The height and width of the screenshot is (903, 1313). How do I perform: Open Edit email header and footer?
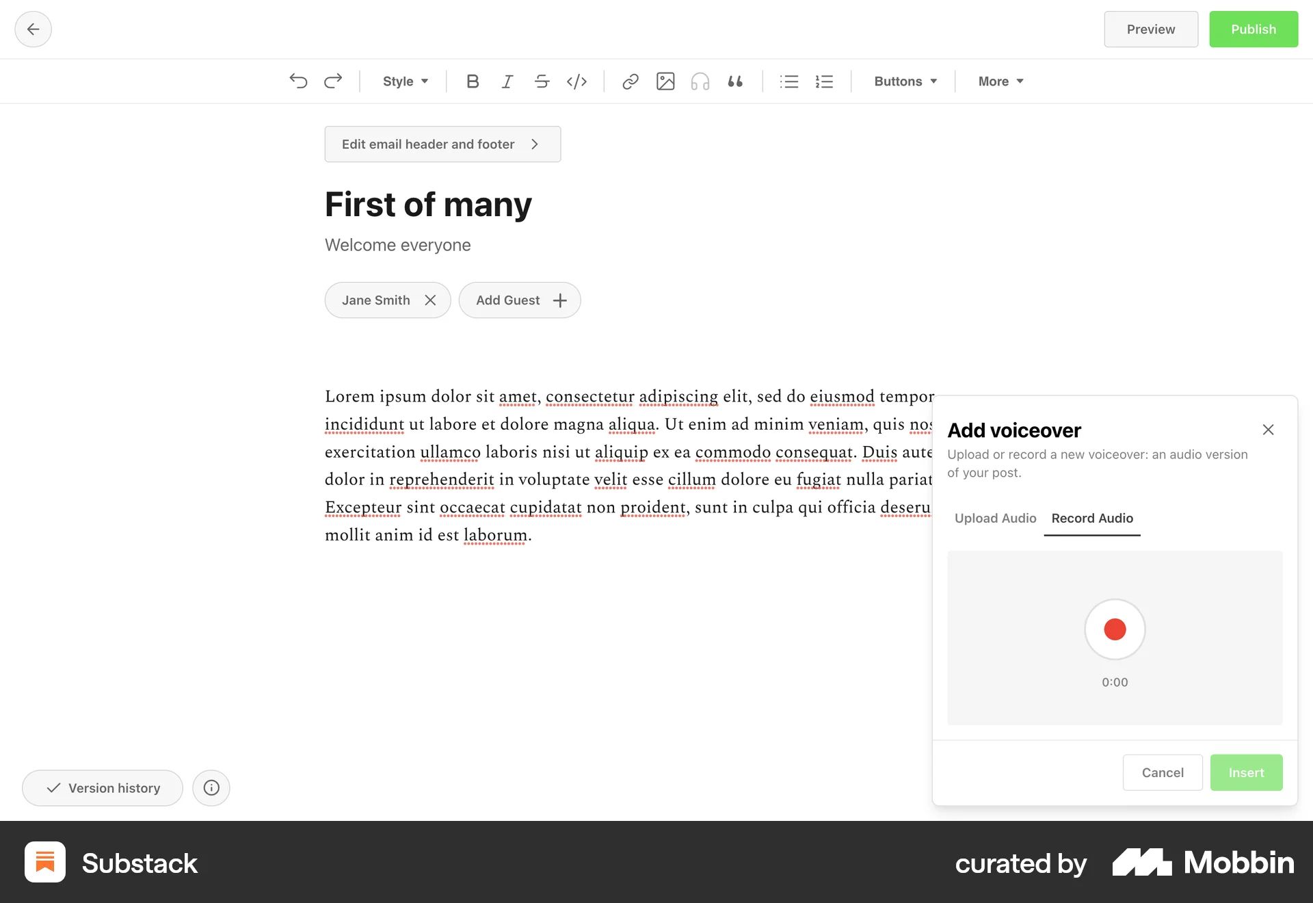coord(442,144)
